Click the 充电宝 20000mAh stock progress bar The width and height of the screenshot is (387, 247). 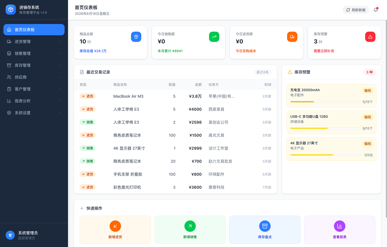(325, 102)
